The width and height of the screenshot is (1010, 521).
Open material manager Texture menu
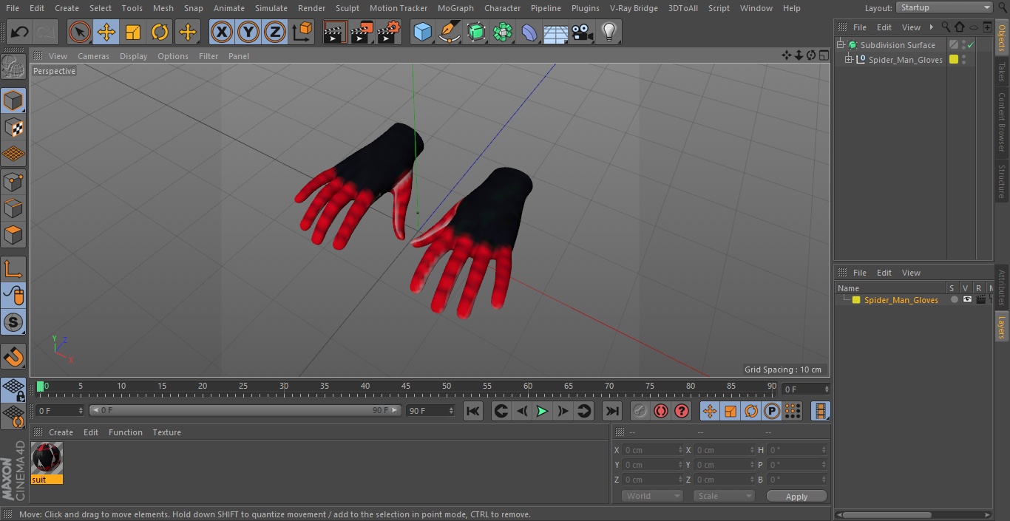pos(166,432)
